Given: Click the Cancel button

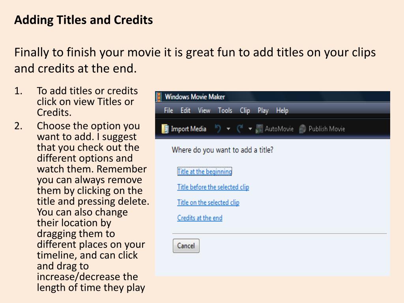Looking at the screenshot, I should tap(186, 245).
